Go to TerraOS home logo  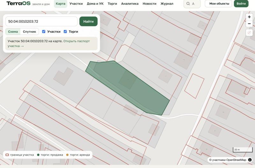coord(18,3)
